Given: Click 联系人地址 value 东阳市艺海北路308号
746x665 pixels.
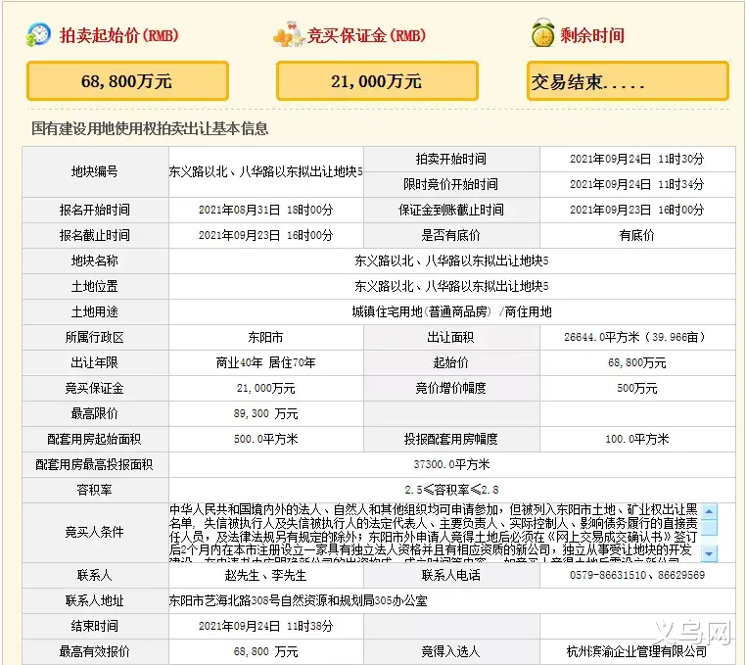Looking at the screenshot, I should coord(299,600).
